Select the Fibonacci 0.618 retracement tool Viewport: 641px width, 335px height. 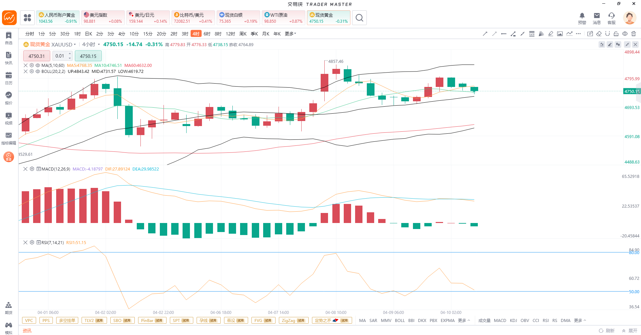(532, 34)
